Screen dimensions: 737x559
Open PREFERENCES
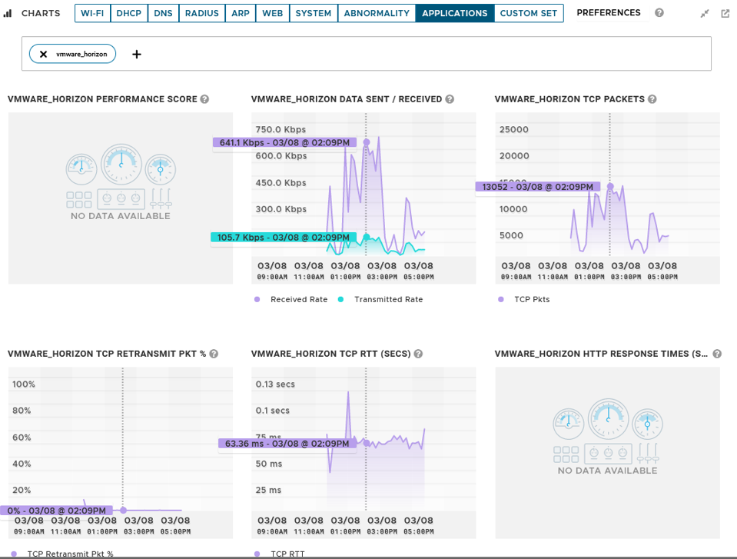point(609,13)
